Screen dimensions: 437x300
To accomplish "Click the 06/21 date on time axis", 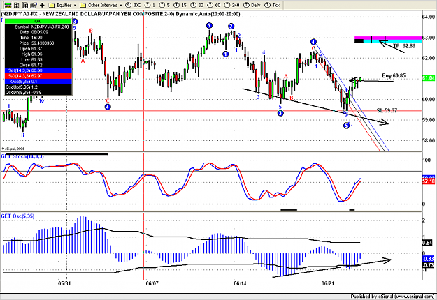I will click(x=328, y=283).
